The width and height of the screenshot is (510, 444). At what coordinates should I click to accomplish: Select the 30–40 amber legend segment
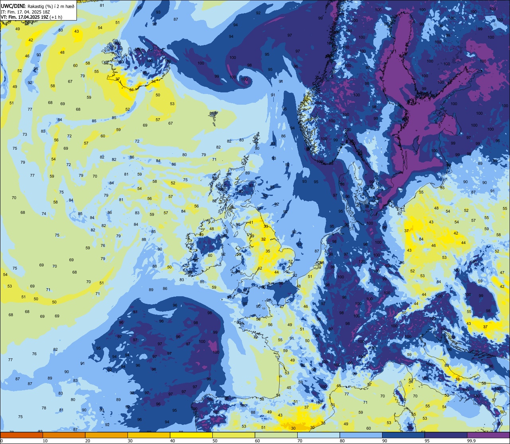[149, 435]
